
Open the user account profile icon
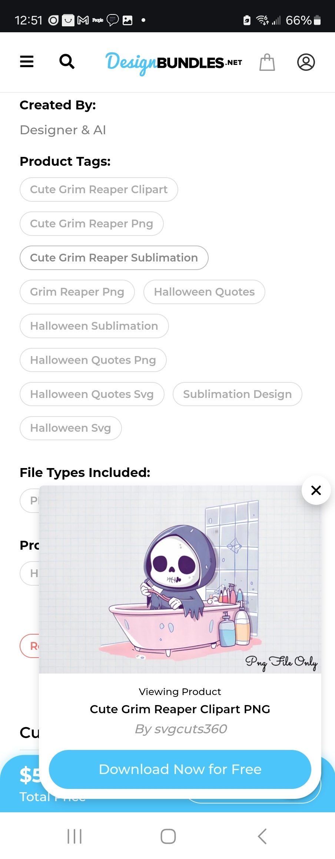point(306,62)
